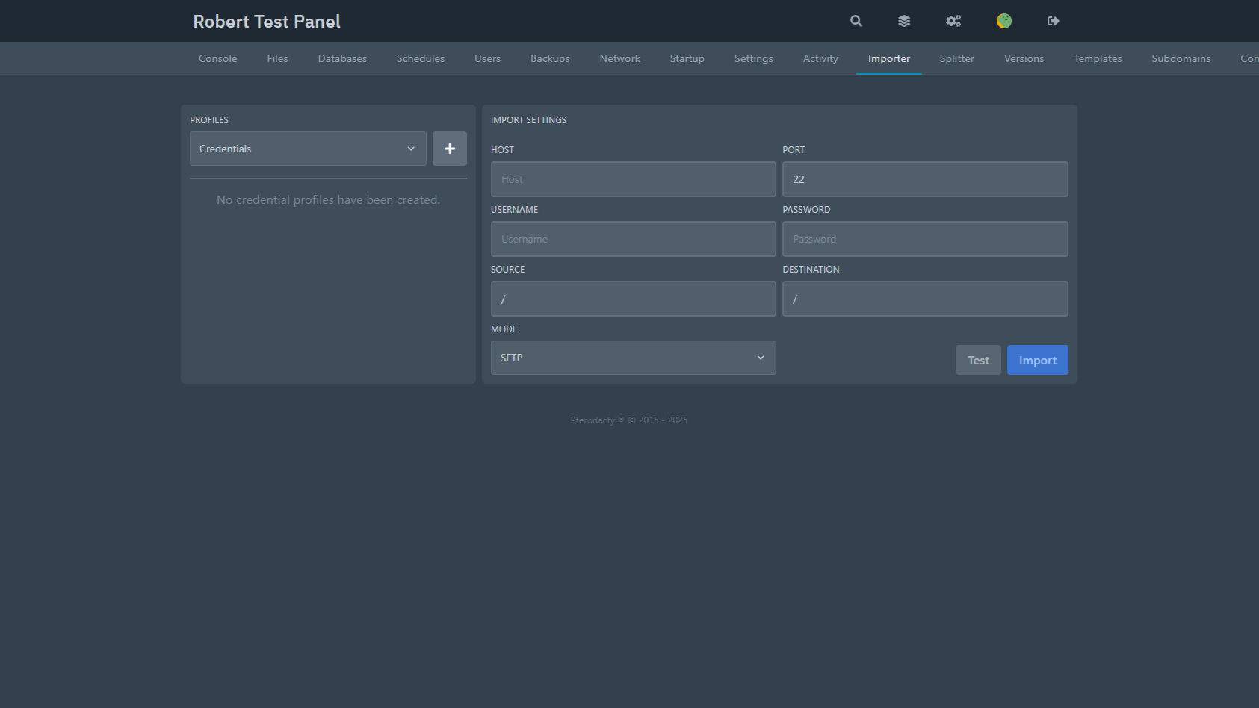Add a new credential profile with plus
Viewport: 1259px width, 708px height.
(450, 149)
